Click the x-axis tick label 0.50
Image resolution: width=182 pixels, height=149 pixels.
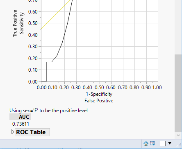pos(99,88)
